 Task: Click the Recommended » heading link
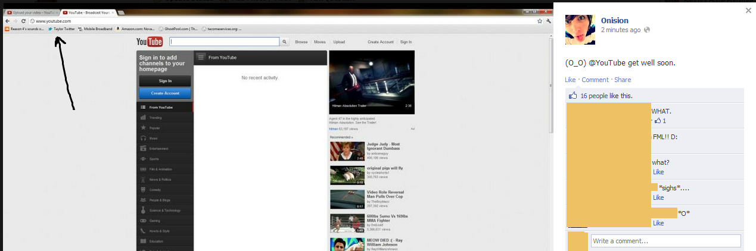click(341, 137)
